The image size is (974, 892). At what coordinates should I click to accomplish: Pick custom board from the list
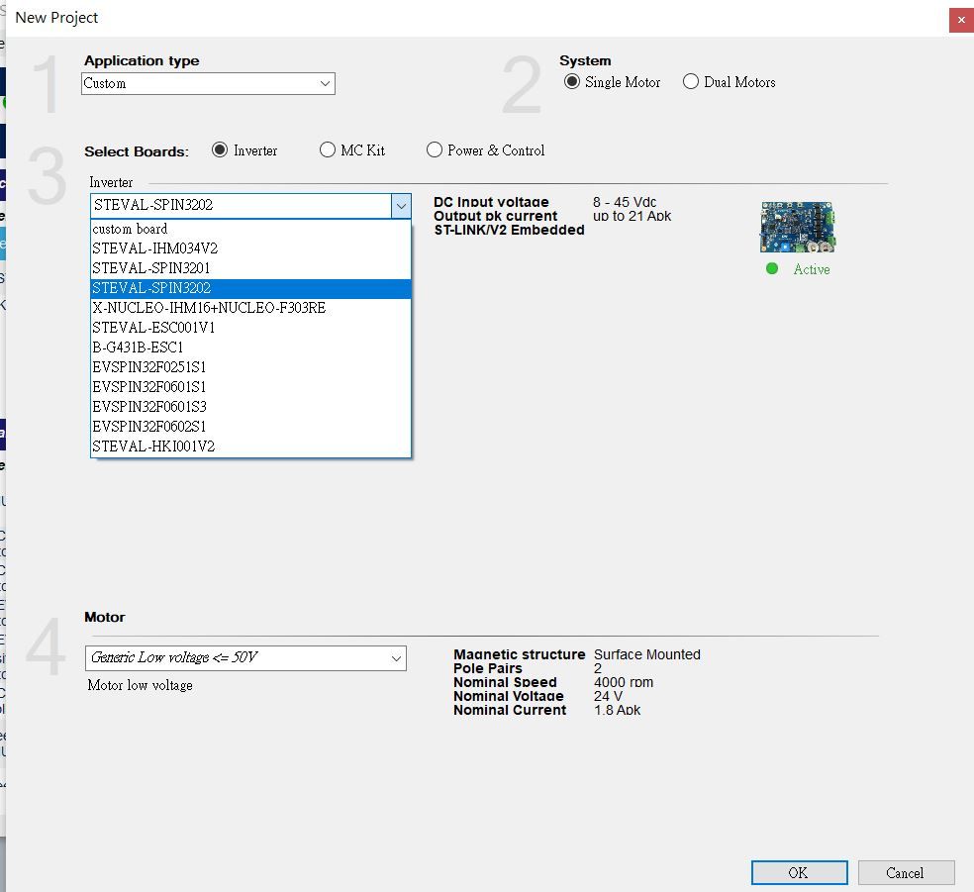pos(251,229)
